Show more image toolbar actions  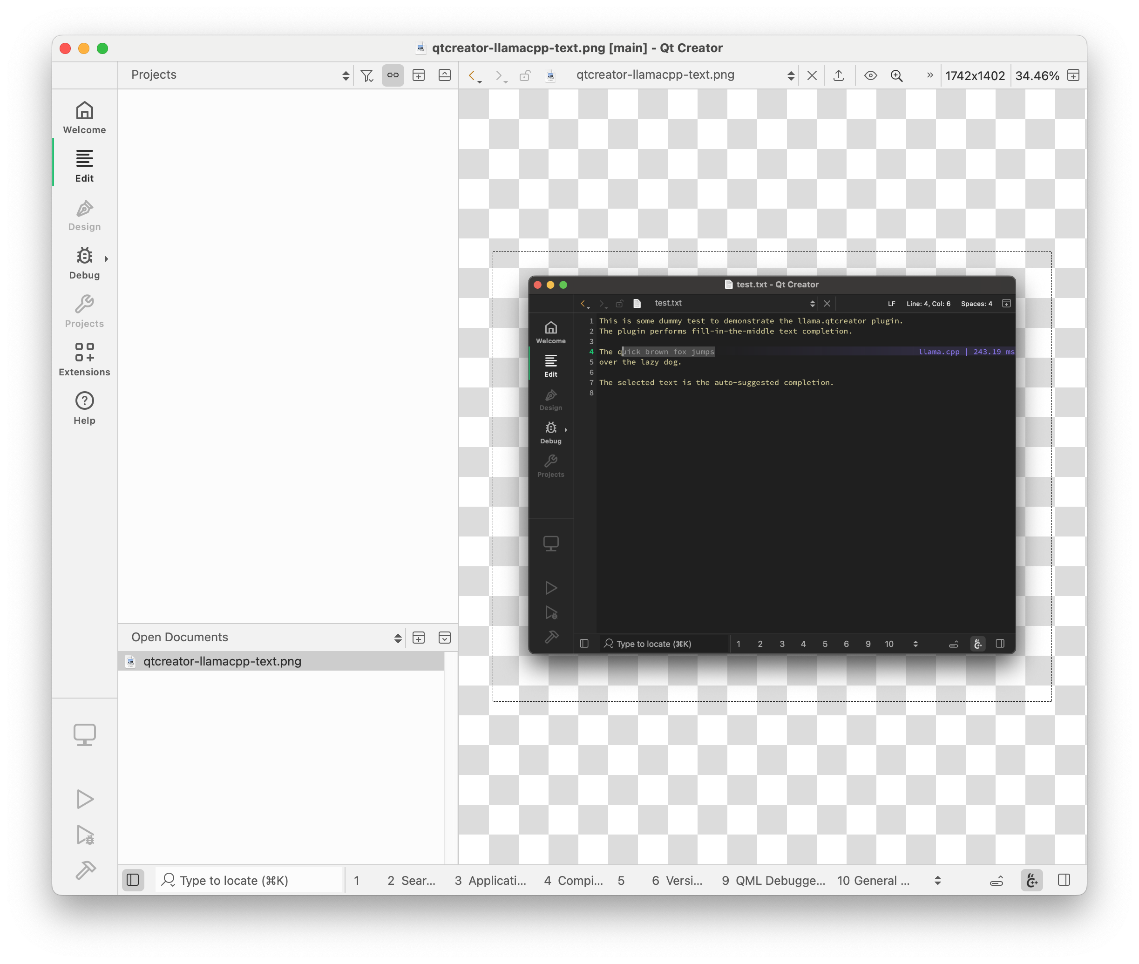(x=930, y=75)
